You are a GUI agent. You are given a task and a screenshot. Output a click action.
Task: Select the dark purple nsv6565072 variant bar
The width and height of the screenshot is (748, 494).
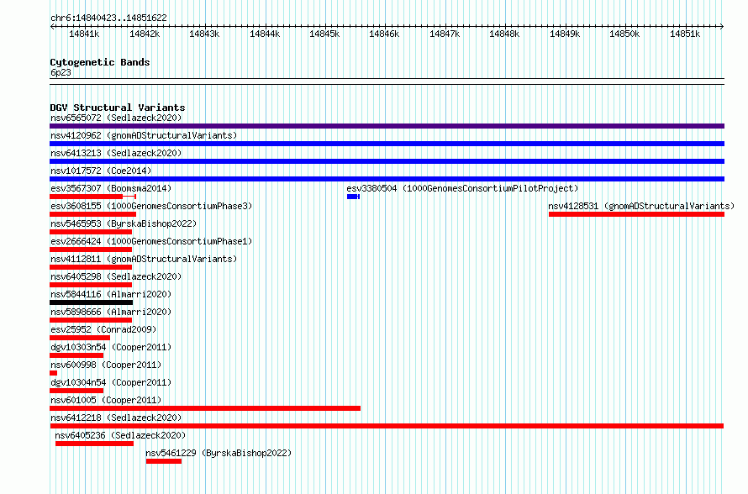pos(387,126)
